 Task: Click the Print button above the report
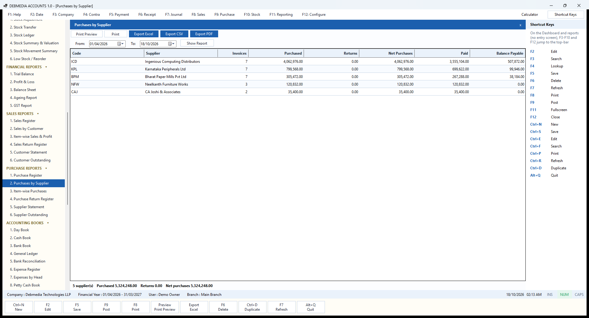(116, 34)
